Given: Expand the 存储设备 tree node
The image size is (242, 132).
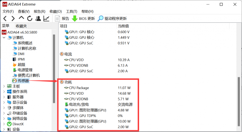Looking at the screenshot, I should click(4, 113).
